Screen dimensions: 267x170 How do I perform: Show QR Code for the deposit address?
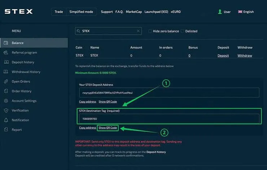tap(108, 102)
